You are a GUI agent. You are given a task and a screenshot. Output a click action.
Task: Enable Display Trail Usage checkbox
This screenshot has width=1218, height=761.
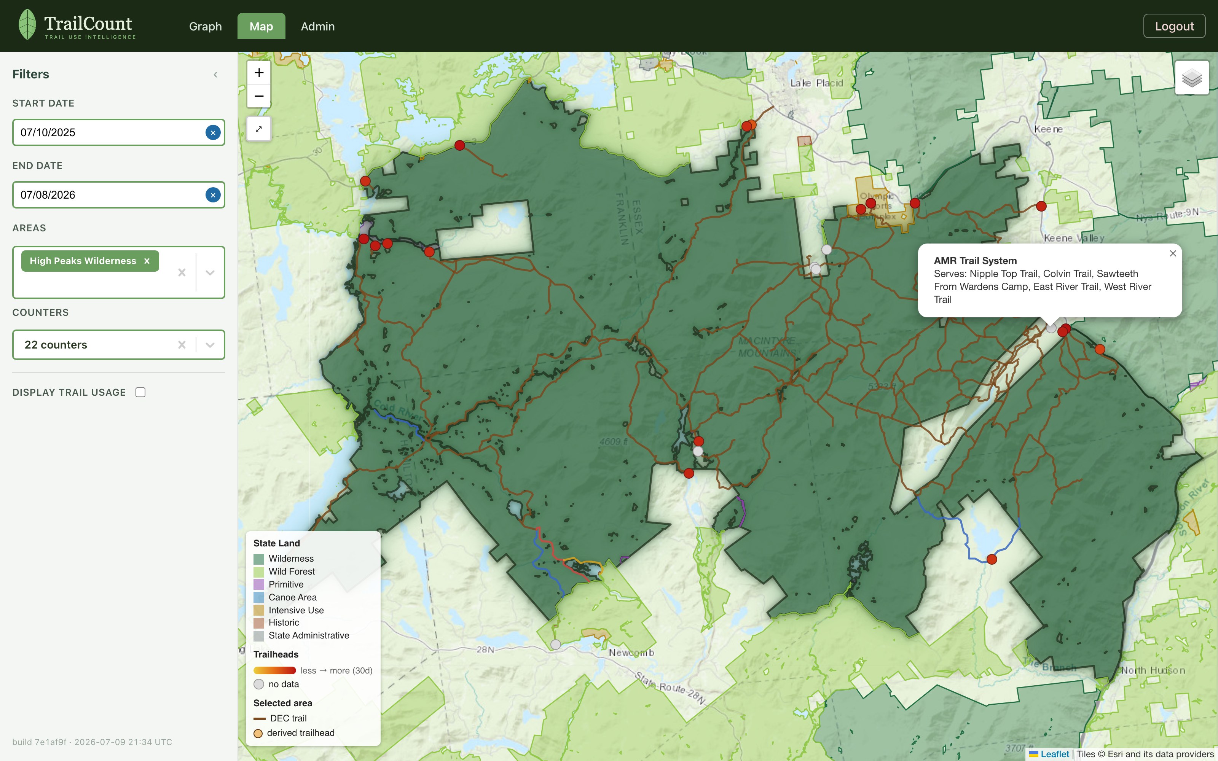tap(140, 392)
